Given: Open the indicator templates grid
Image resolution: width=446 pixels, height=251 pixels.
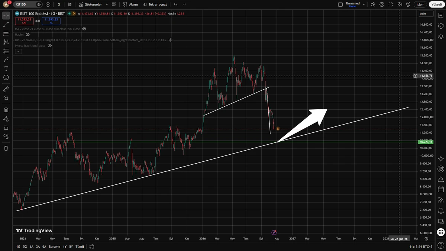Looking at the screenshot, I should click(x=114, y=4).
